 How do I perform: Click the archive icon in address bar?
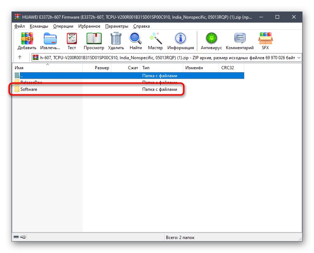pos(36,57)
